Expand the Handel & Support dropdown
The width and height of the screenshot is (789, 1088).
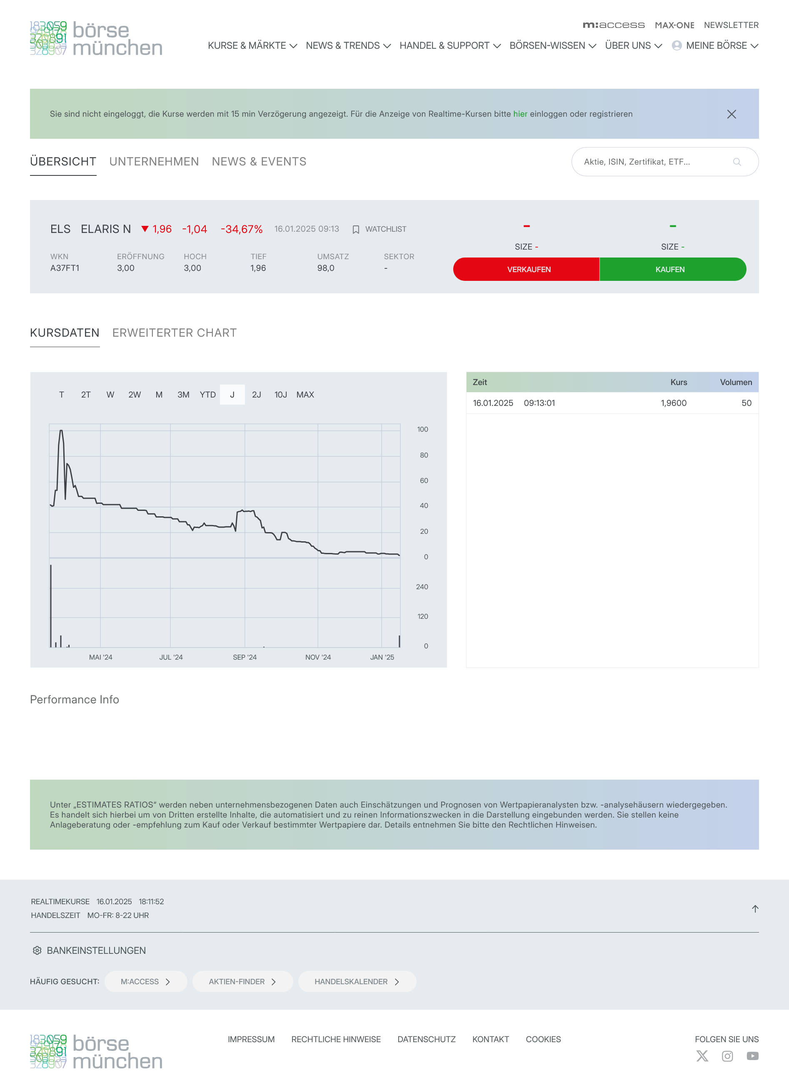click(x=450, y=45)
